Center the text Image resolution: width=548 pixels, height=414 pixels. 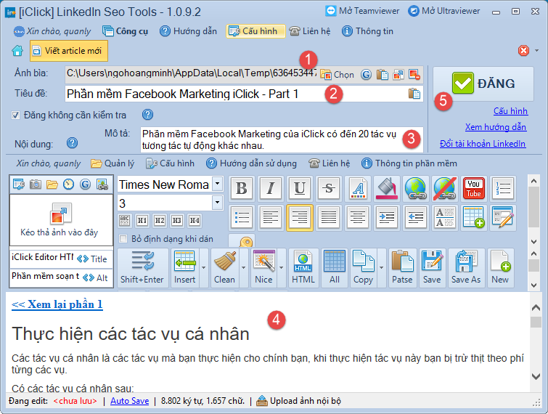click(x=358, y=217)
